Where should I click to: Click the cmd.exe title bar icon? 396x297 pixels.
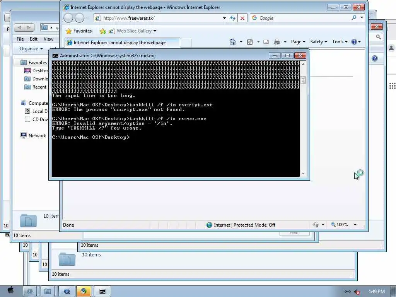click(x=55, y=56)
